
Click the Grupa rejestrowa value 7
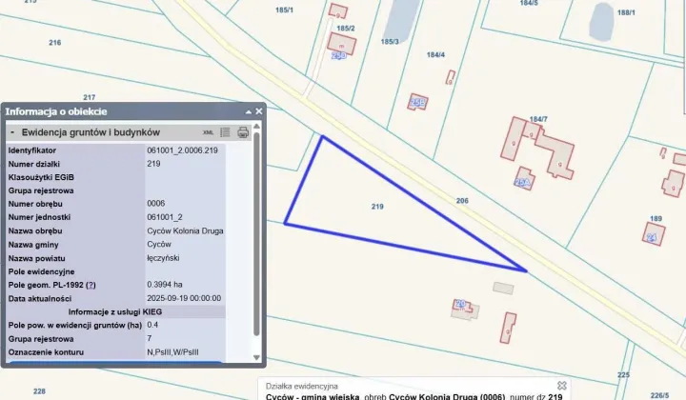(x=150, y=338)
